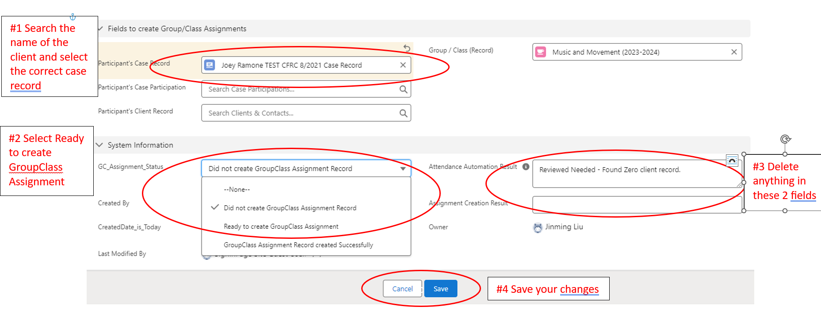Click the Jinming Liu owner avatar
Viewport: 821px width, 322px height.
point(538,227)
